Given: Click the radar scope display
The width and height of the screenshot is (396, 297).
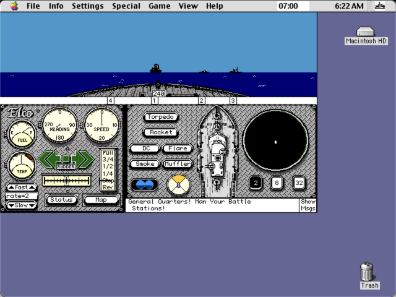Looking at the screenshot, I should pyautogui.click(x=275, y=140).
